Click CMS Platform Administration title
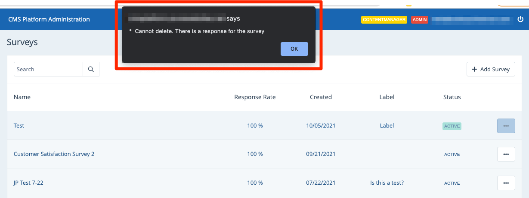The height and width of the screenshot is (198, 529). [49, 19]
